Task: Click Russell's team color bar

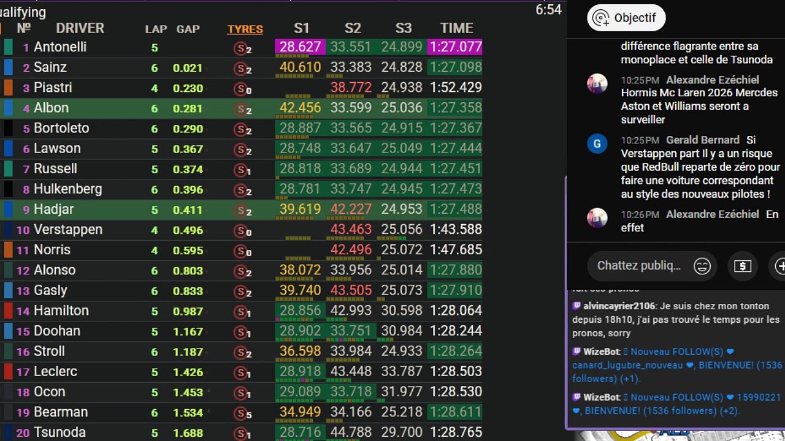Action: (8, 168)
